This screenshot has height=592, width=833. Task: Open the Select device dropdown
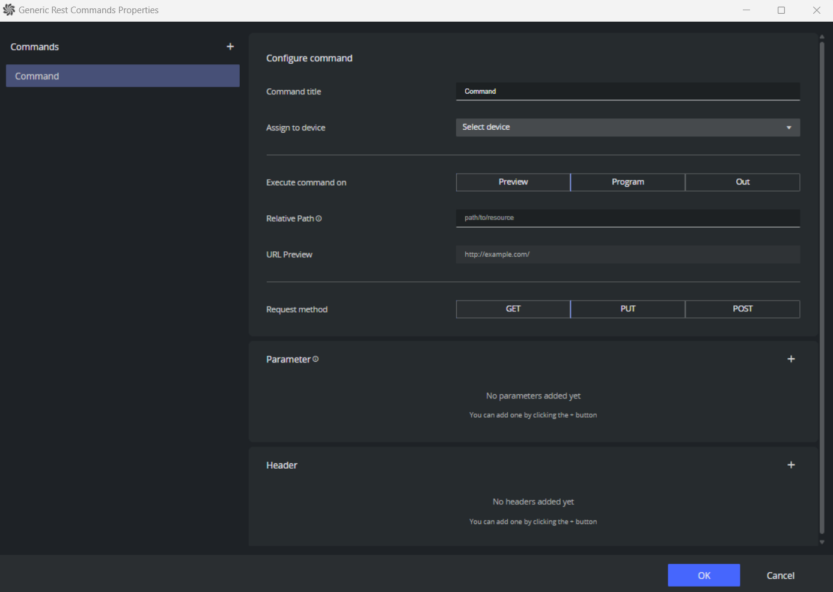point(627,127)
